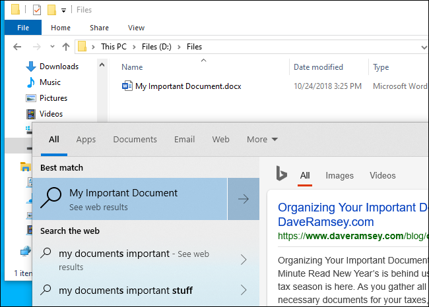Click the Properties icon in quick access toolbar

click(36, 10)
